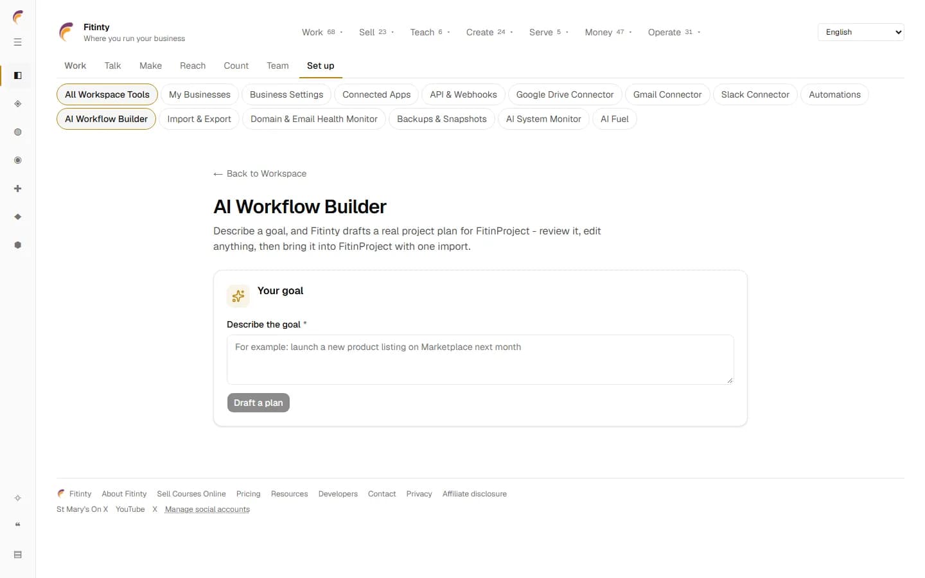Screen dimensions: 925x578
Task: Click the Fitinty logo atop the sidebar
Action: pos(18,17)
